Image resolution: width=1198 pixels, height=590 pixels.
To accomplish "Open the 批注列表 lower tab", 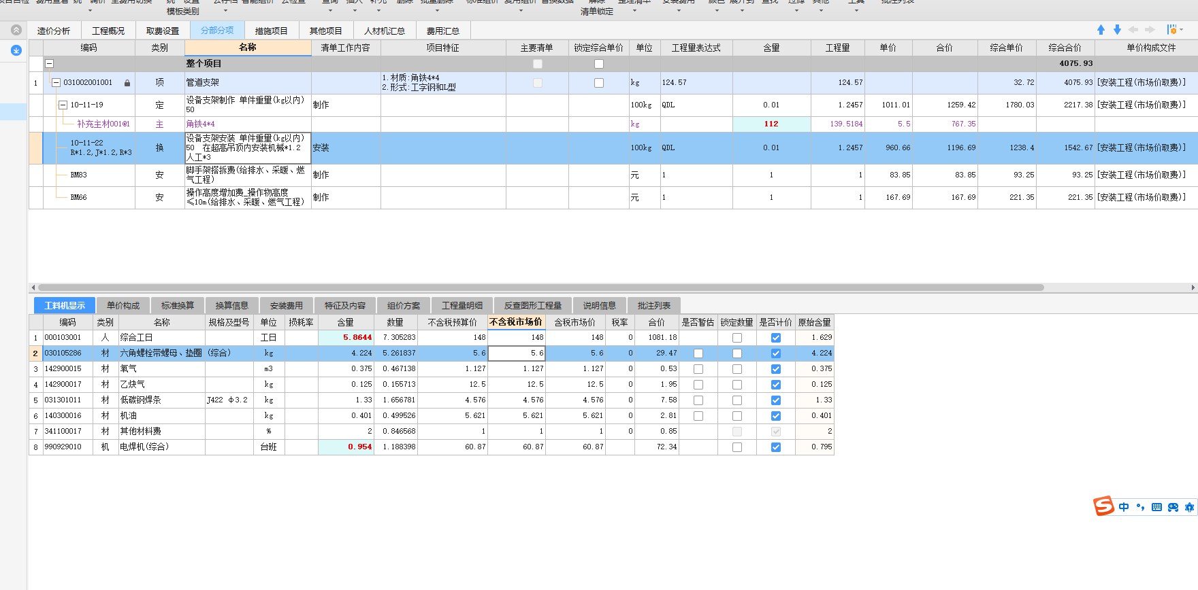I will click(654, 306).
